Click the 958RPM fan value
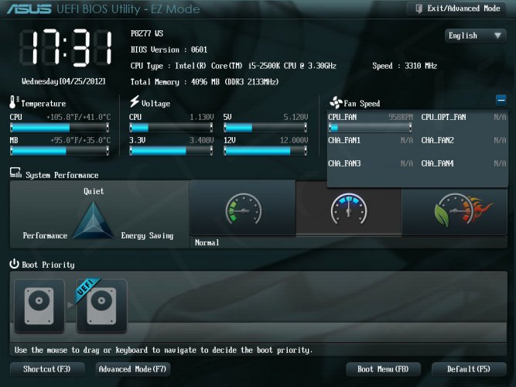 [401, 117]
